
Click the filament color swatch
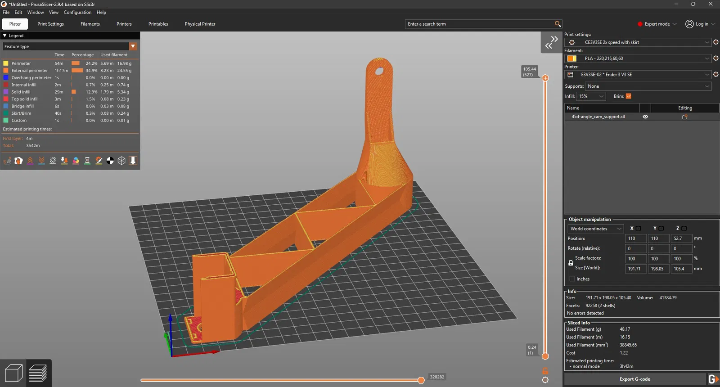(x=571, y=58)
